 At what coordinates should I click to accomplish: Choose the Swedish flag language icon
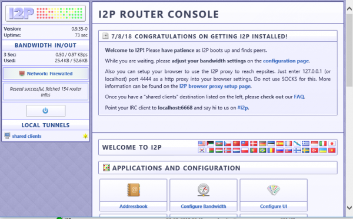(x=305, y=150)
